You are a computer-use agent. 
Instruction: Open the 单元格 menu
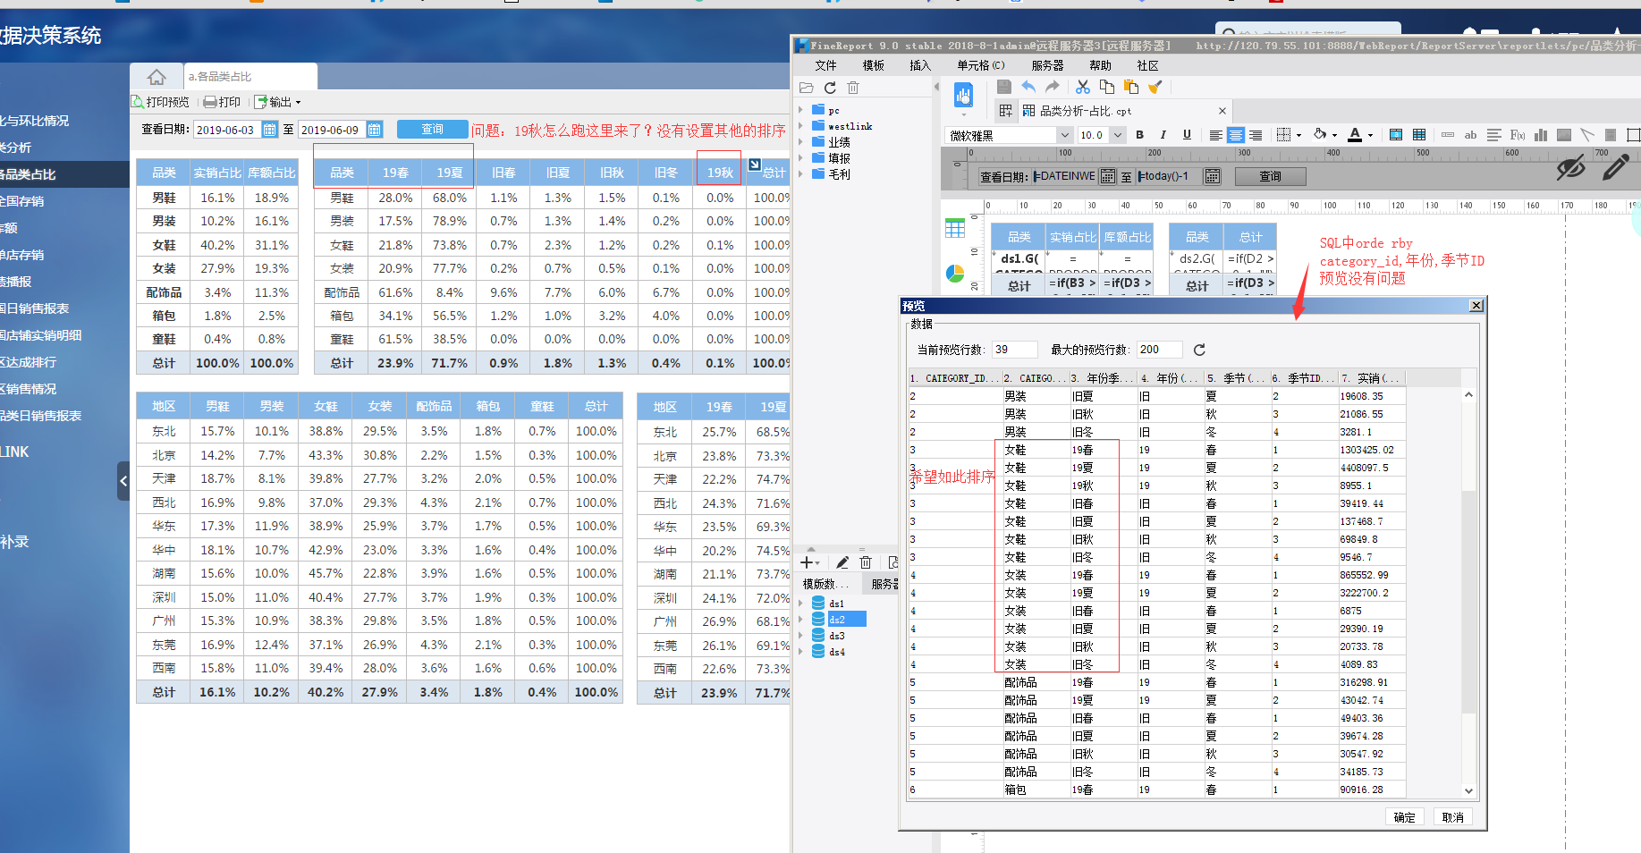(980, 65)
